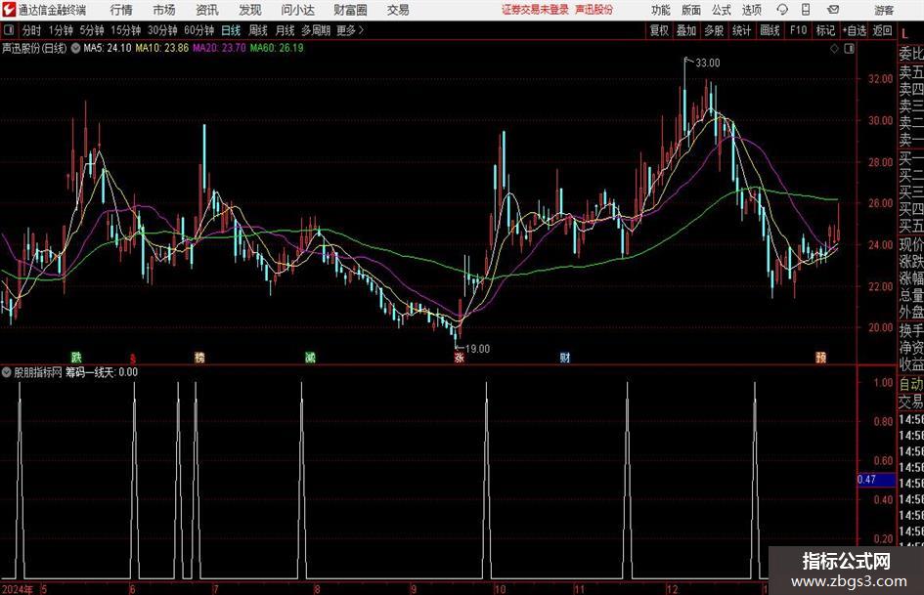The image size is (924, 595).
Task: Expand the 筹码一线天 sub-indicator dropdown
Action: [6, 372]
